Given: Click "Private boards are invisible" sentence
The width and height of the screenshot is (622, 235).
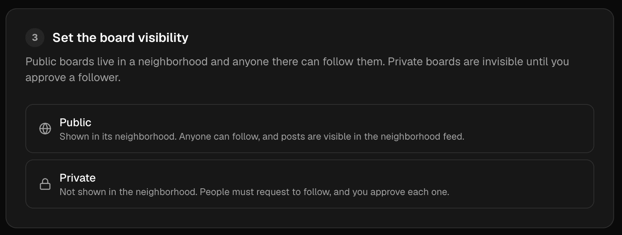Looking at the screenshot, I should 456,62.
